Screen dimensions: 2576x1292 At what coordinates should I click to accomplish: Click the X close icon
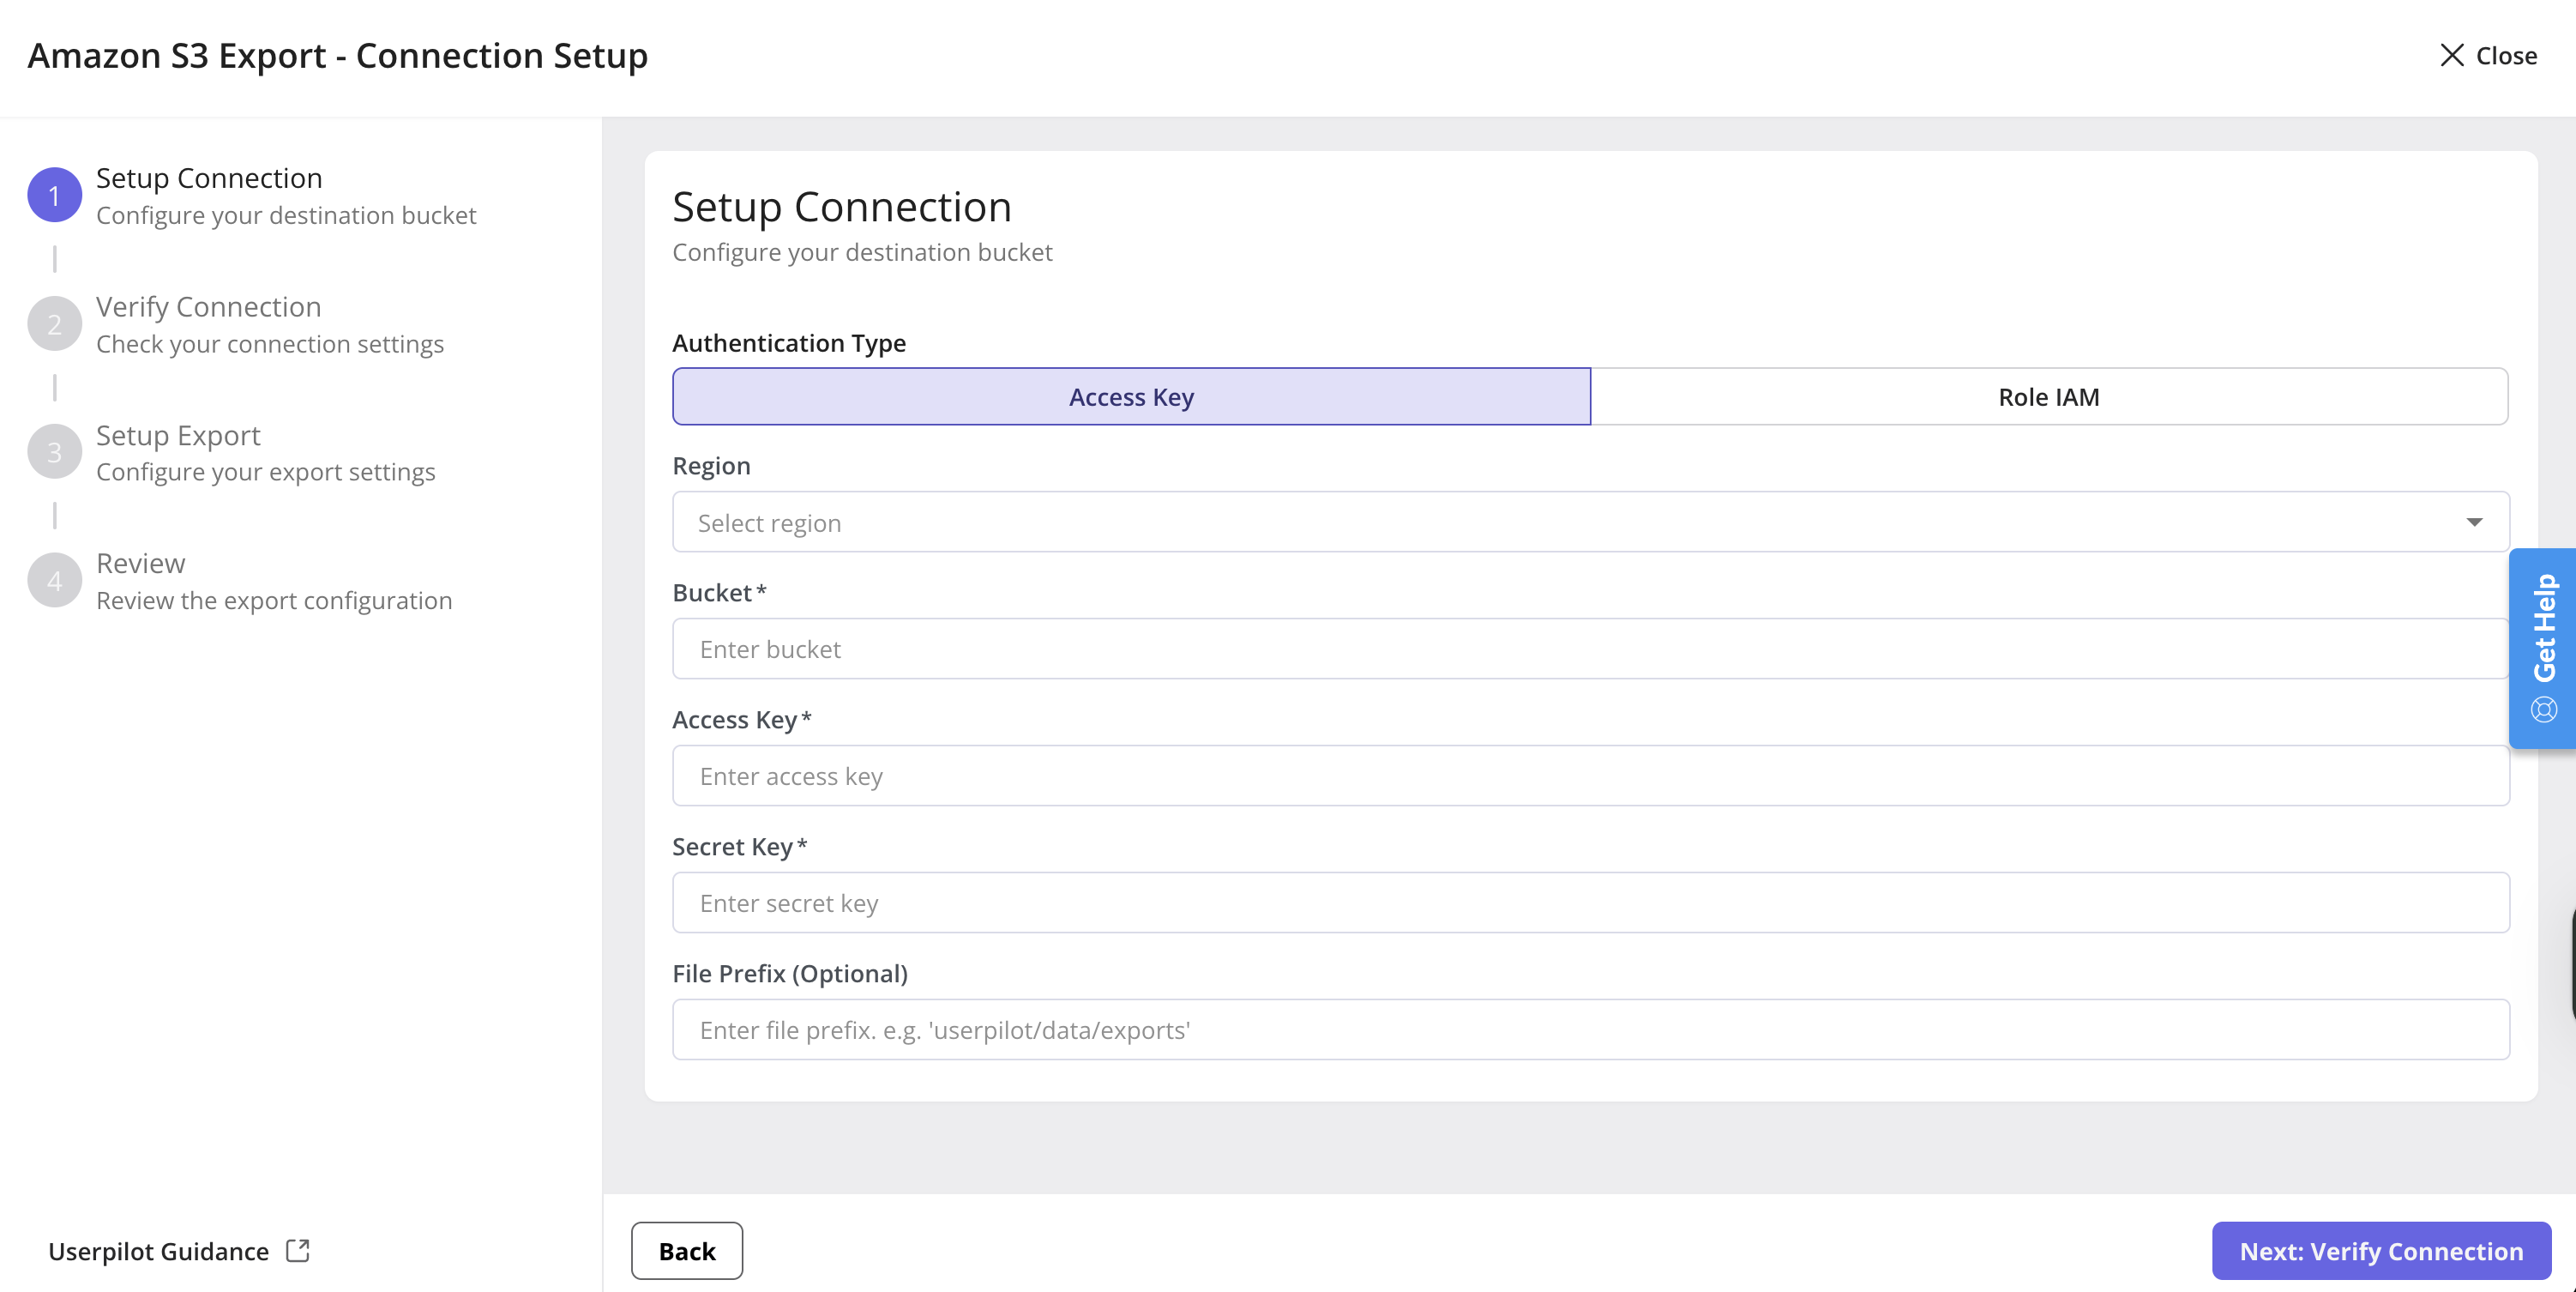pos(2451,55)
